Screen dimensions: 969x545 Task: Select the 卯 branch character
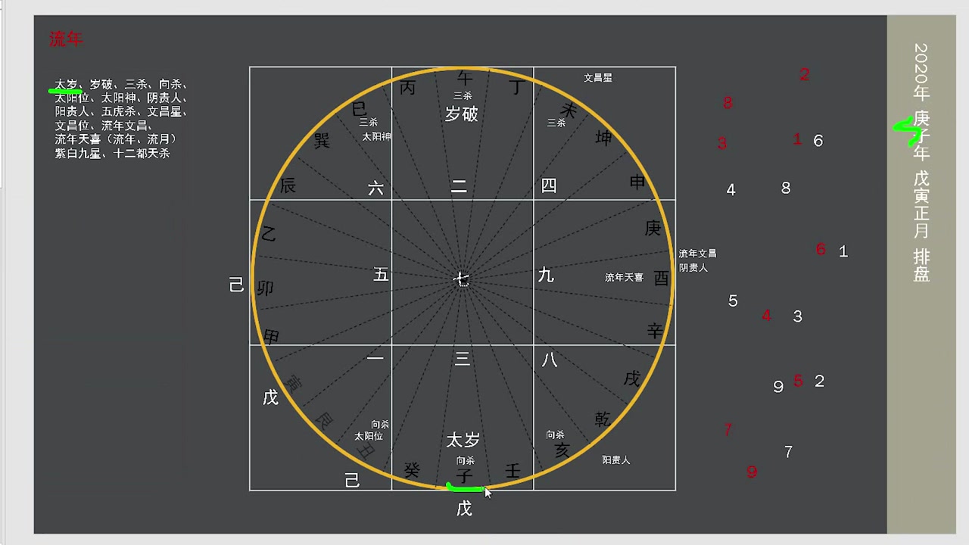[265, 288]
